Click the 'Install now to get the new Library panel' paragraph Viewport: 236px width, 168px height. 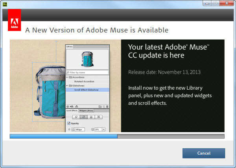pos(170,96)
